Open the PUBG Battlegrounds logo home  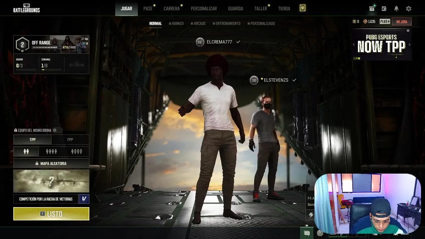tap(27, 8)
